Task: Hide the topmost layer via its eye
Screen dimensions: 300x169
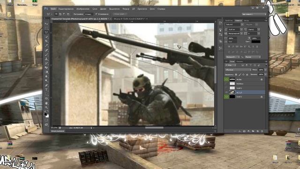Action: [226, 79]
